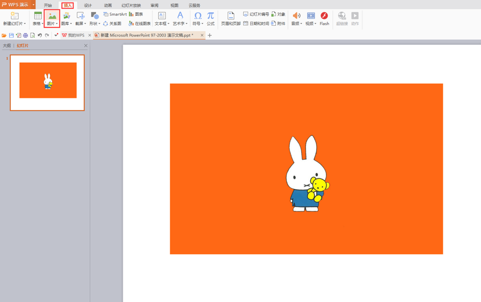Screen dimensions: 481x302
Task: Close the 我的WPS tab
Action: (x=90, y=35)
